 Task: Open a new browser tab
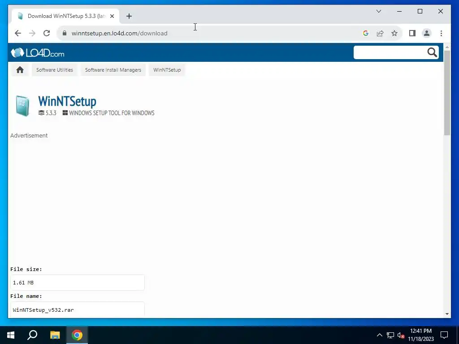[129, 16]
